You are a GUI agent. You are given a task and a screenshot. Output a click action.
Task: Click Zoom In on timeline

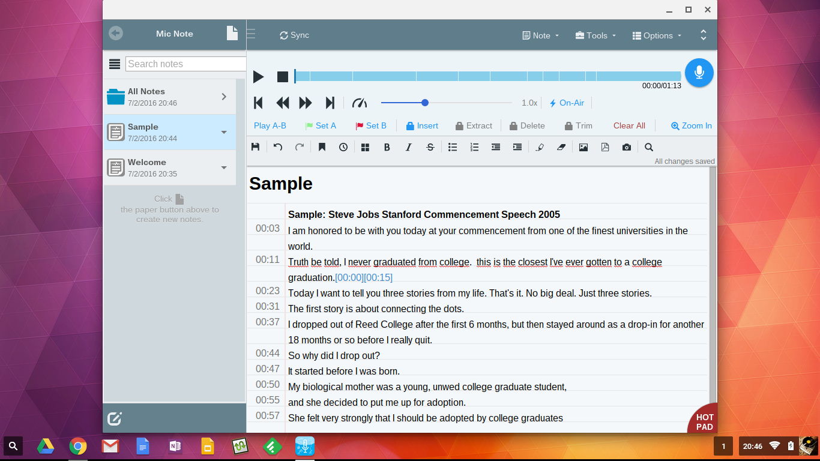pos(692,125)
